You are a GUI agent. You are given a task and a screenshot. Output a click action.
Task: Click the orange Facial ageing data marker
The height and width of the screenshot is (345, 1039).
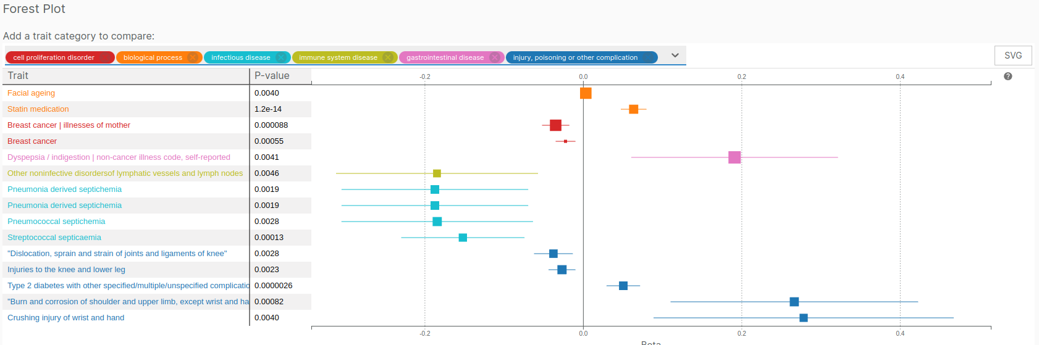586,93
